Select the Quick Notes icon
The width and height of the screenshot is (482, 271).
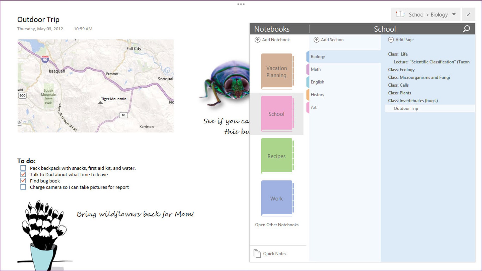pyautogui.click(x=258, y=253)
